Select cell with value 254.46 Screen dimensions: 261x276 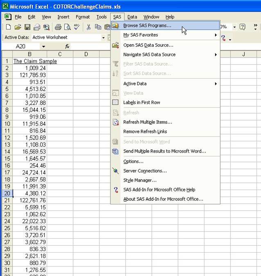tap(29, 166)
